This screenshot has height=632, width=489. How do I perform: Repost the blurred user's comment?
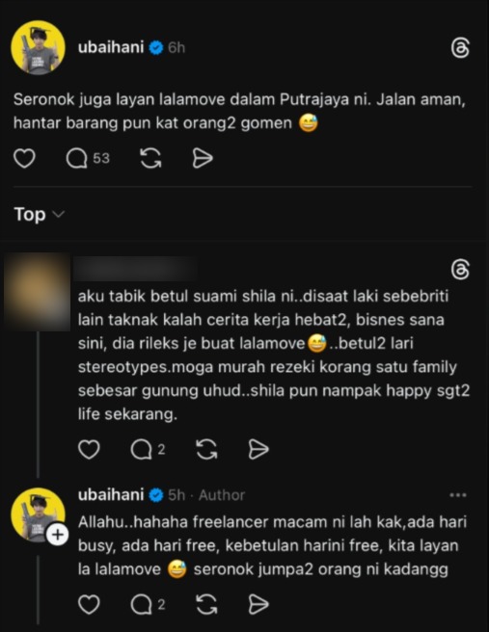coord(206,449)
